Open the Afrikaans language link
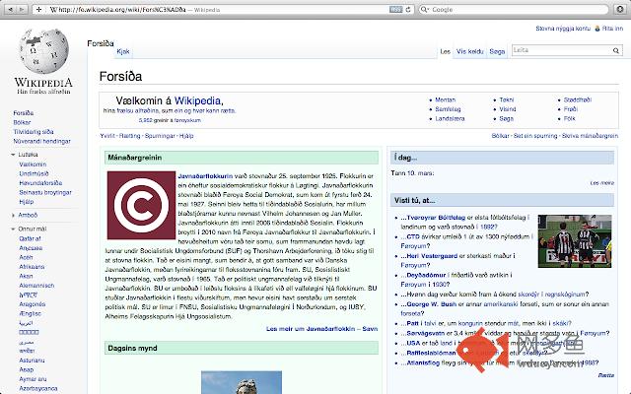This screenshot has height=394, width=631. coord(32,267)
